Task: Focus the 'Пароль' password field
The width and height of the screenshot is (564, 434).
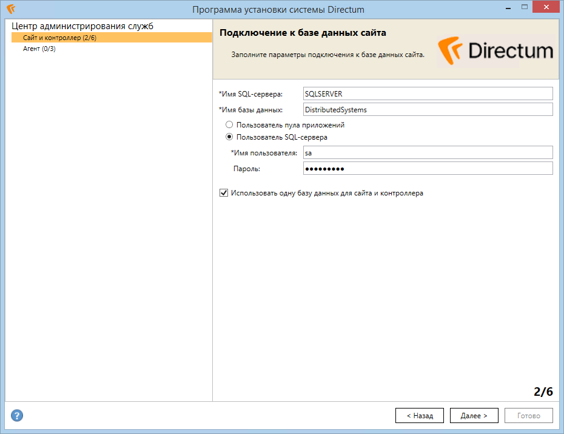Action: click(428, 168)
